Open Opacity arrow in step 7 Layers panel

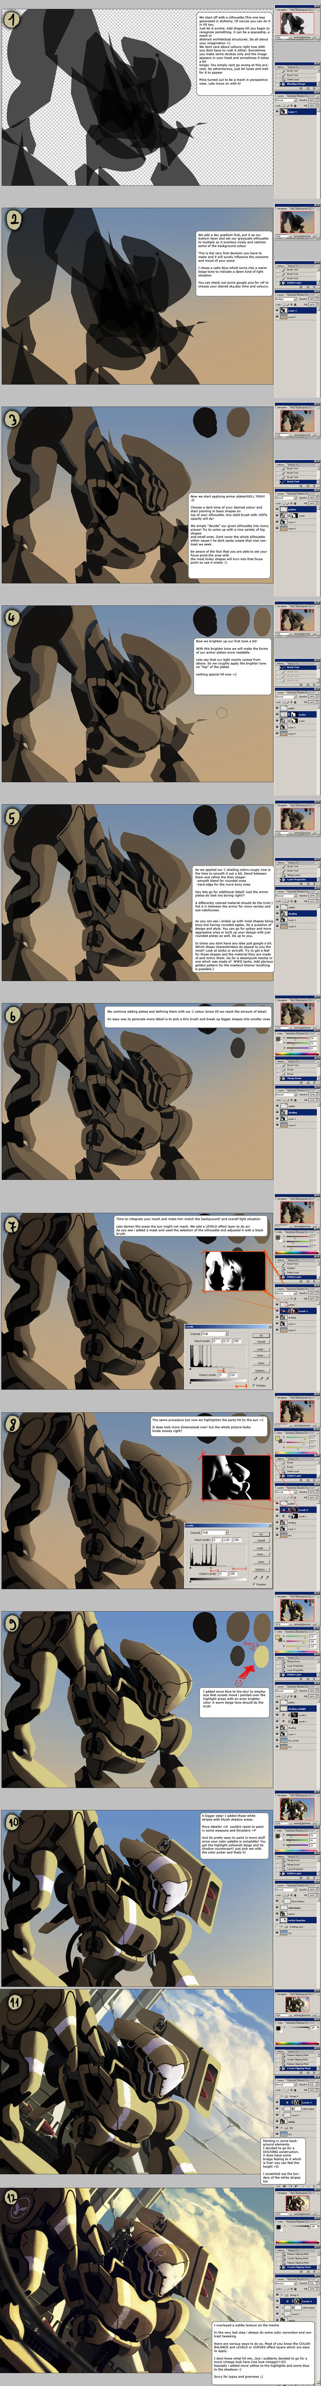click(x=317, y=1293)
